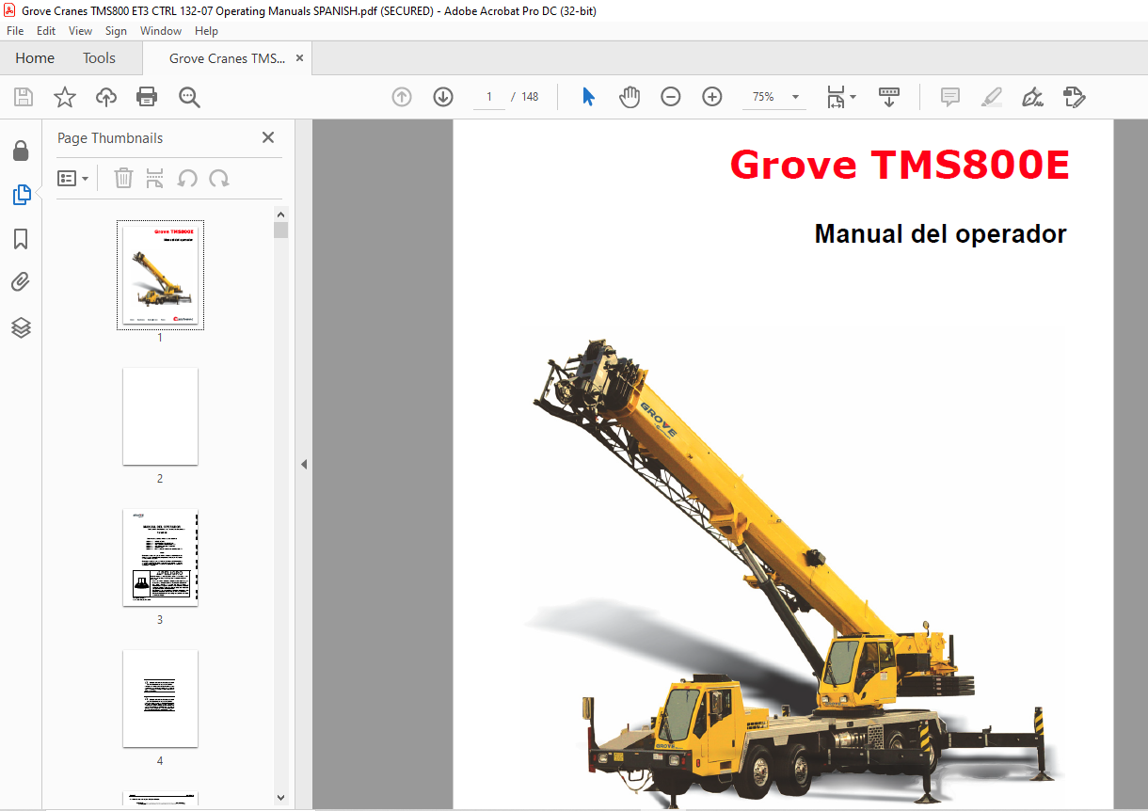The width and height of the screenshot is (1148, 811).
Task: Open the Bookmarks sidebar panel
Action: click(21, 239)
